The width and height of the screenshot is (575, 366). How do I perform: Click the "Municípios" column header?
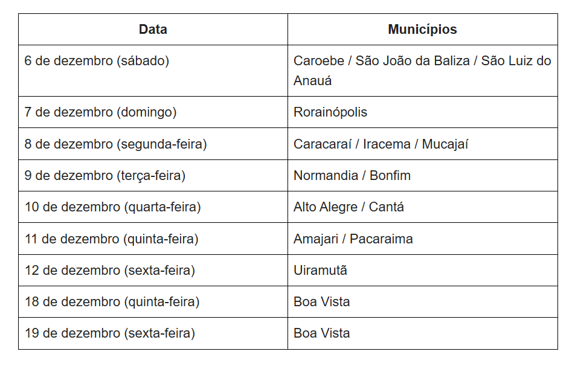point(422,30)
